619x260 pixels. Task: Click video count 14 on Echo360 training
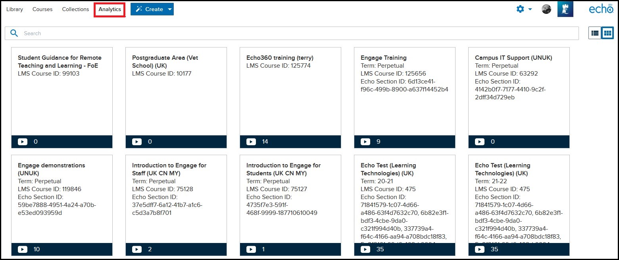[265, 142]
